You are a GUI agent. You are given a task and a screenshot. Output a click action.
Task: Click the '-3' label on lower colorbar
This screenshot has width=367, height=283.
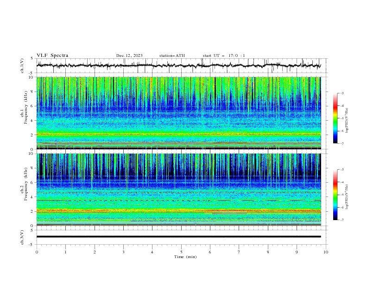[x=342, y=170]
